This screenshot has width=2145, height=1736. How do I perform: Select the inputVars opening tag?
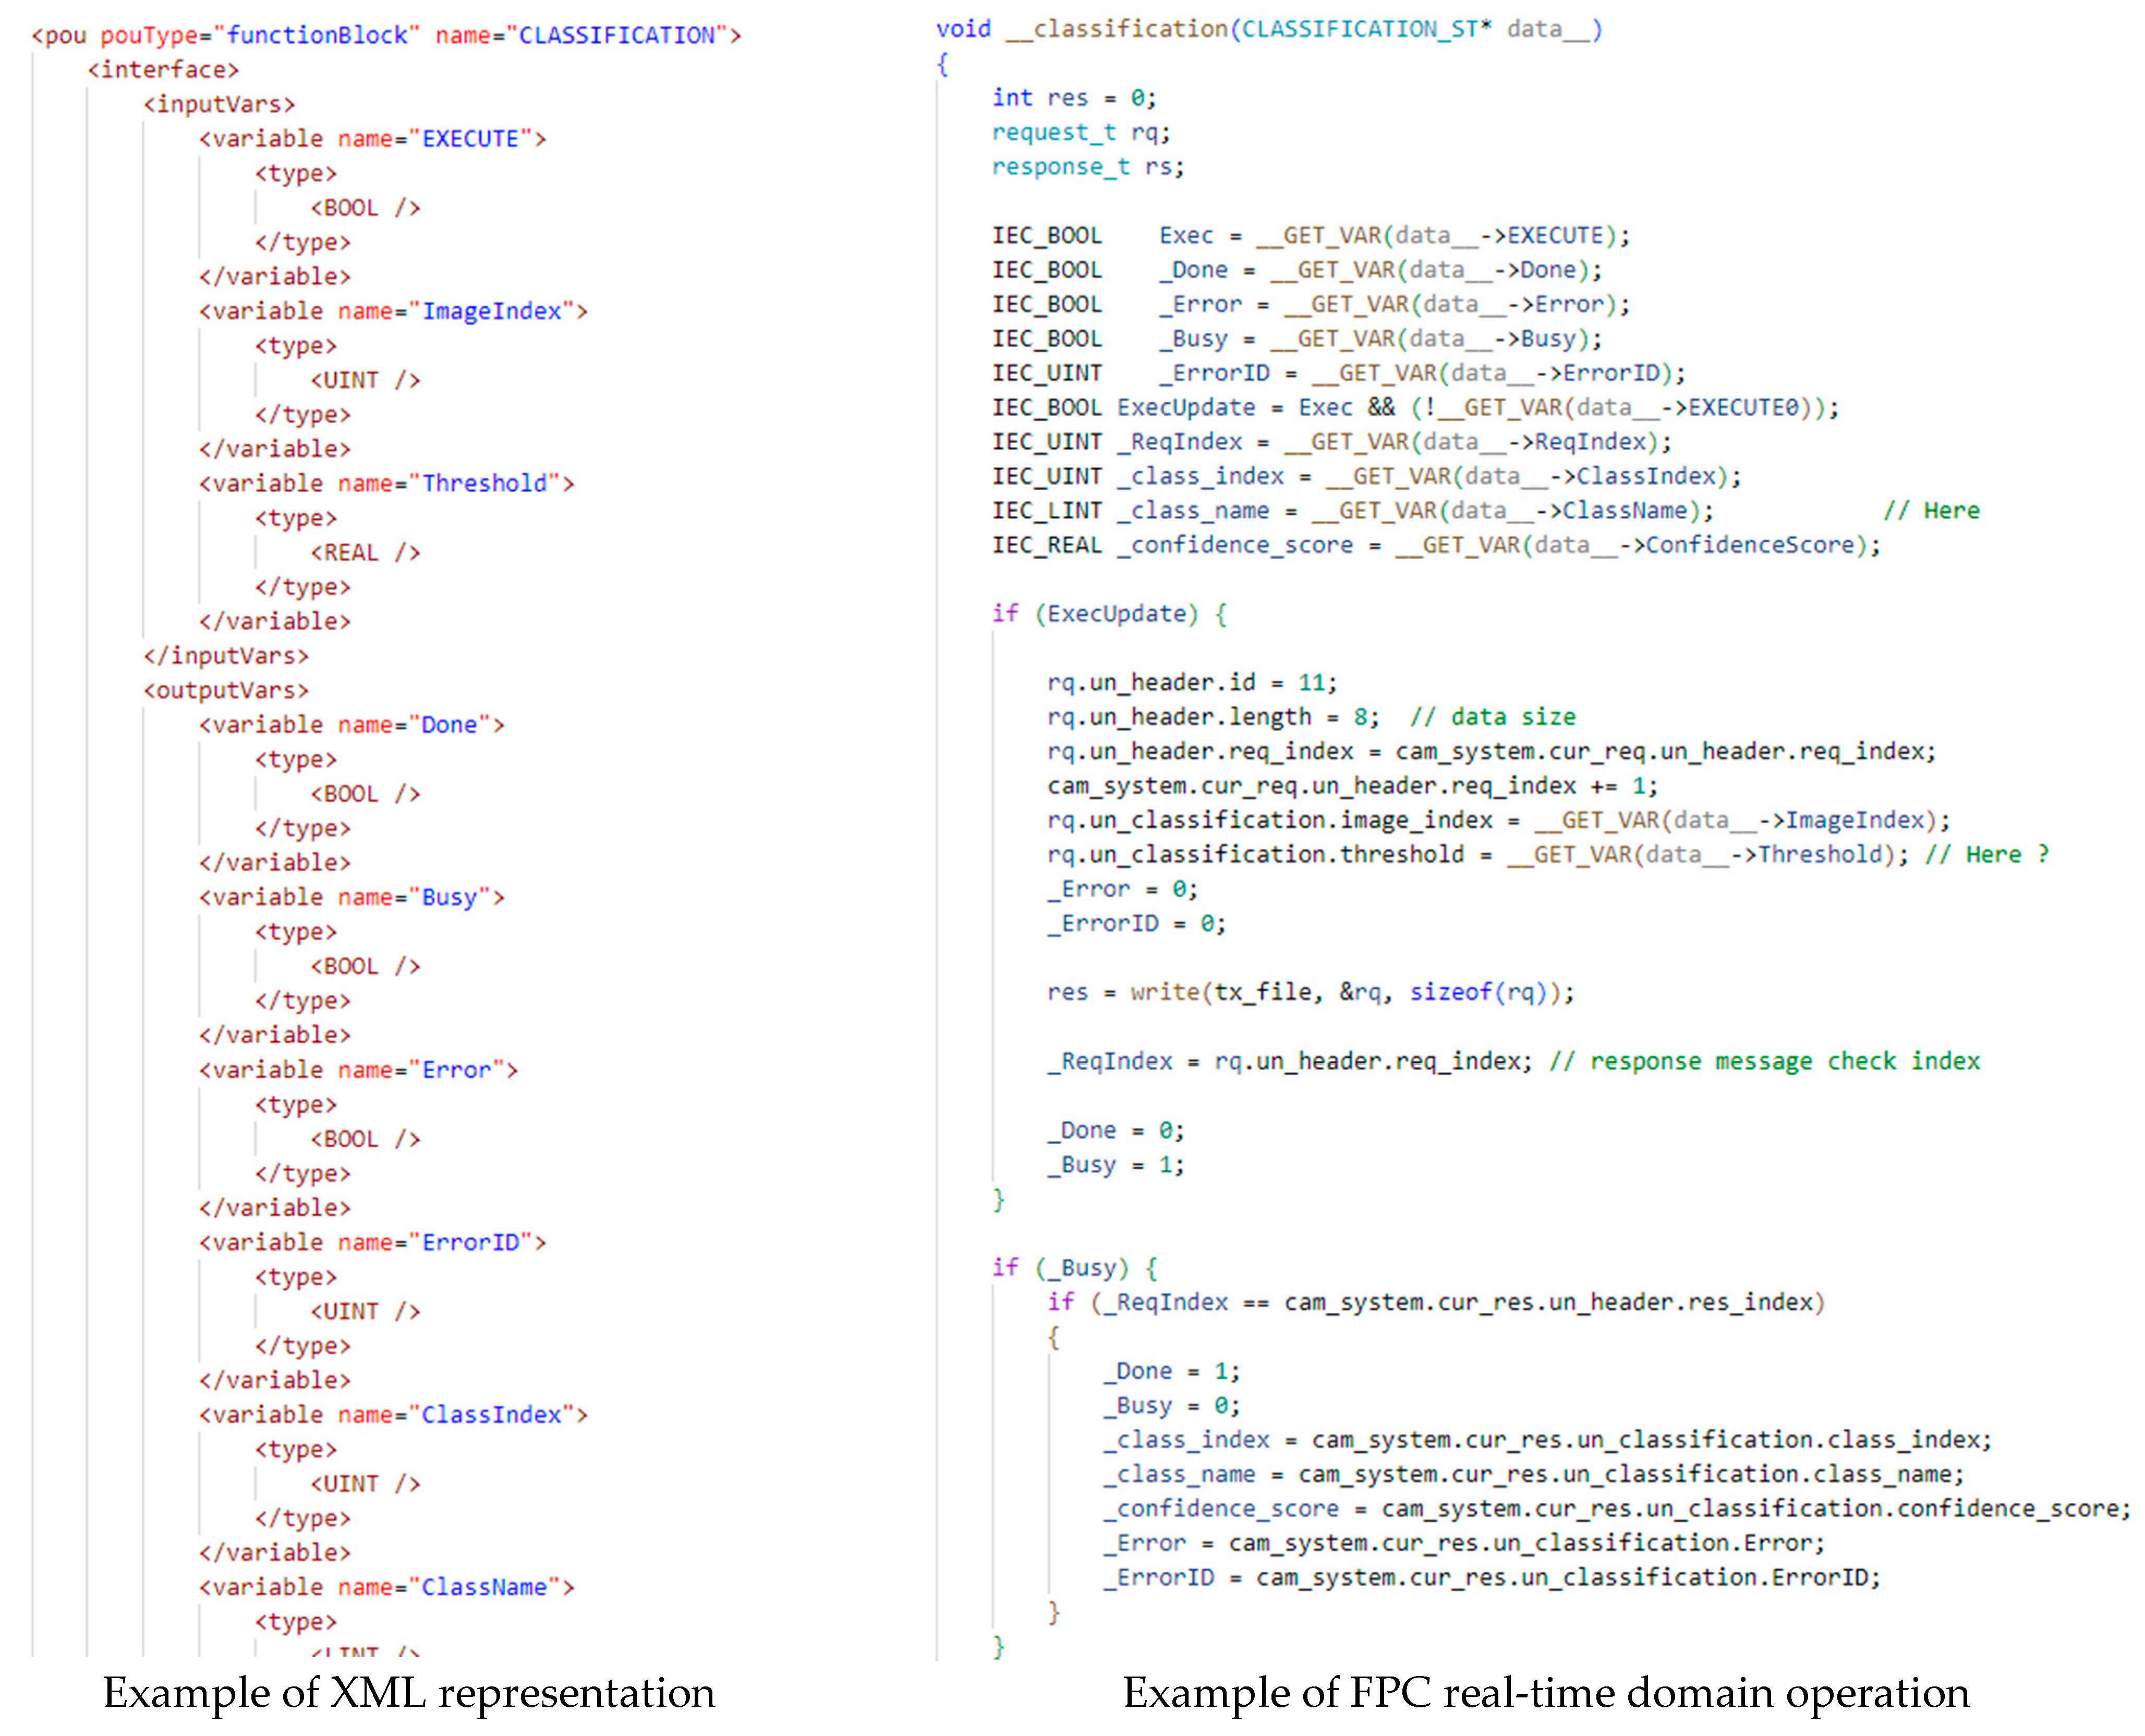(x=219, y=104)
